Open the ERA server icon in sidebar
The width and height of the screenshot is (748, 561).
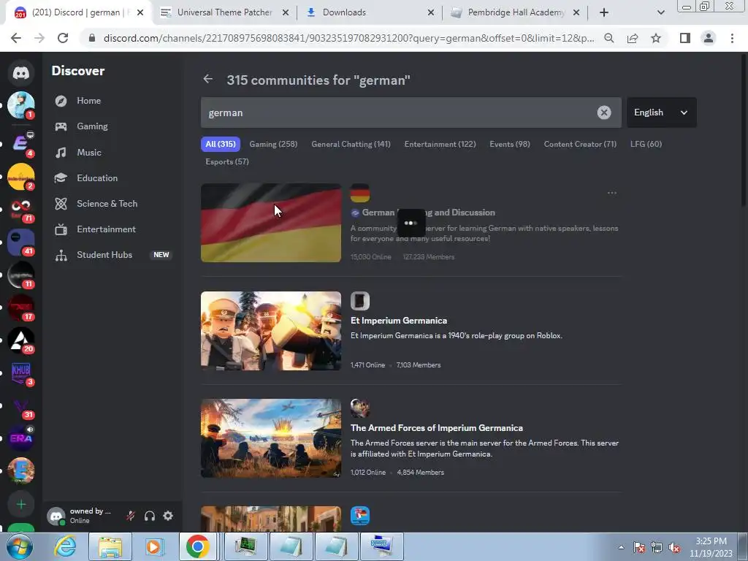tap(20, 438)
